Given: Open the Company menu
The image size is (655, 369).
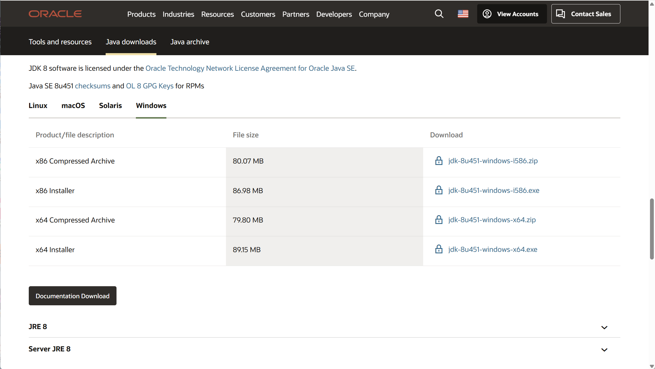Looking at the screenshot, I should coord(374,14).
